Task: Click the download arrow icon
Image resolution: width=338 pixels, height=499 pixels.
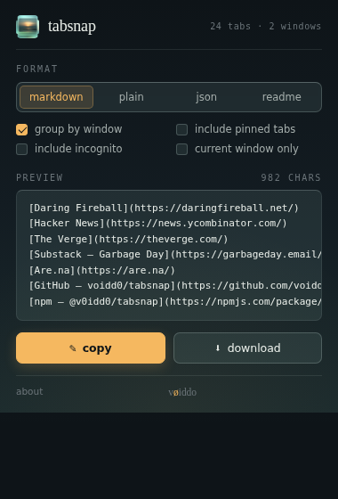Action: click(218, 348)
